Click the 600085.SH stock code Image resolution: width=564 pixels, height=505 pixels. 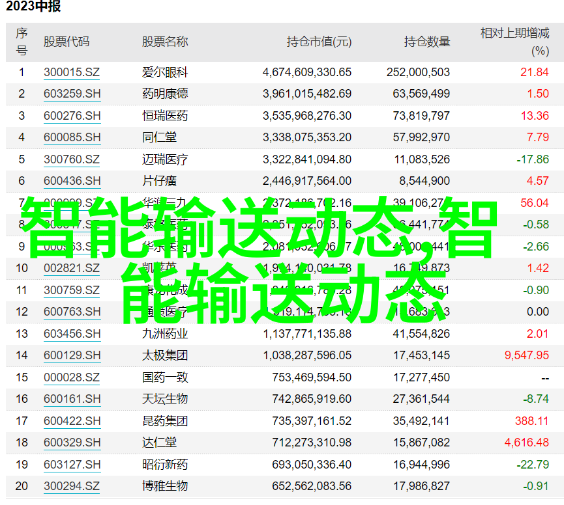[72, 137]
